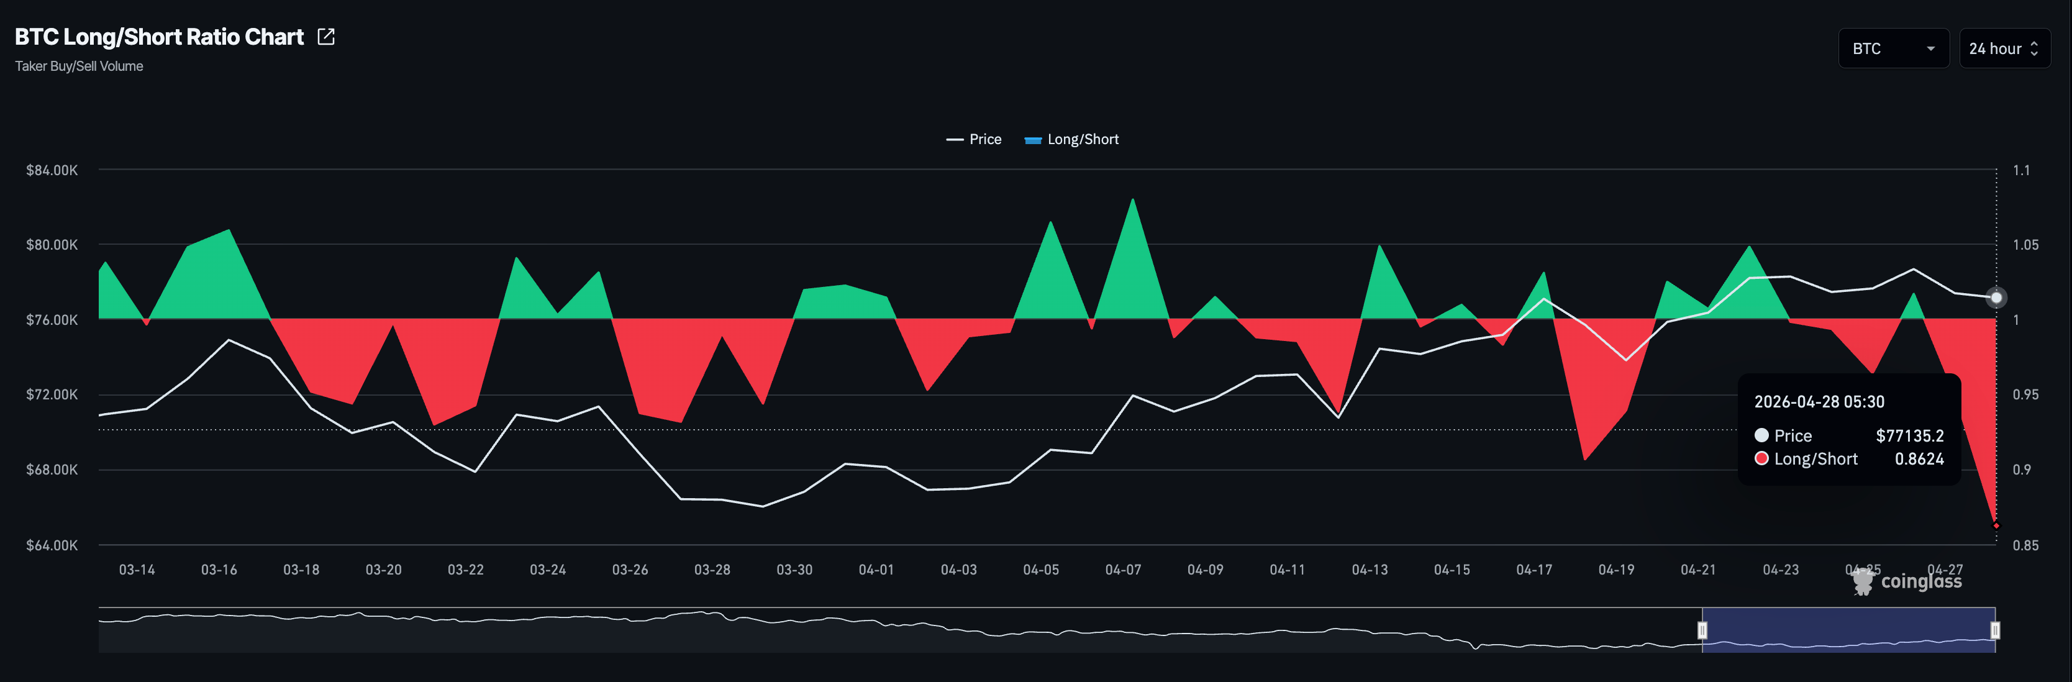Click the red Long/Short dot in tooltip
Screen dimensions: 2072x682
(x=1761, y=458)
